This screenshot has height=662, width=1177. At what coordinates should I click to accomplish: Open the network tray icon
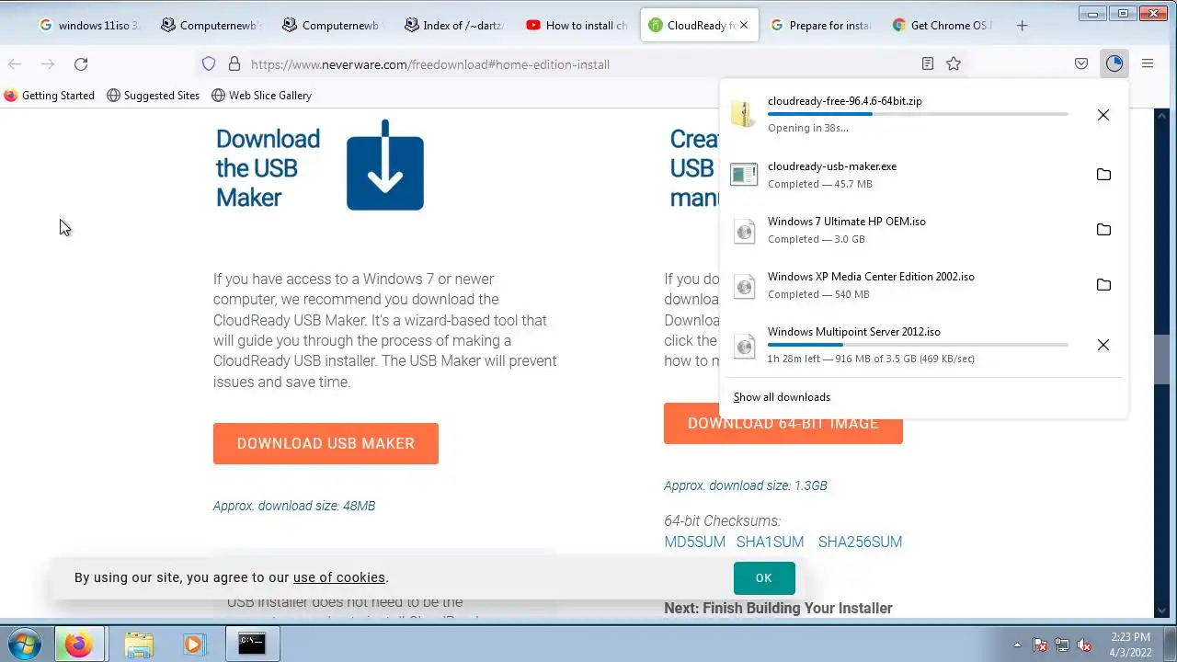click(x=1062, y=645)
